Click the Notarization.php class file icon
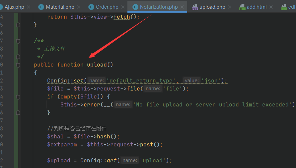The width and height of the screenshot is (296, 168). point(135,7)
